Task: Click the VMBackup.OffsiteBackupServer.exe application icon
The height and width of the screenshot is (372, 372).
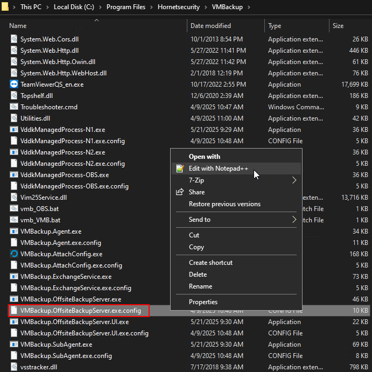Action: 14,299
